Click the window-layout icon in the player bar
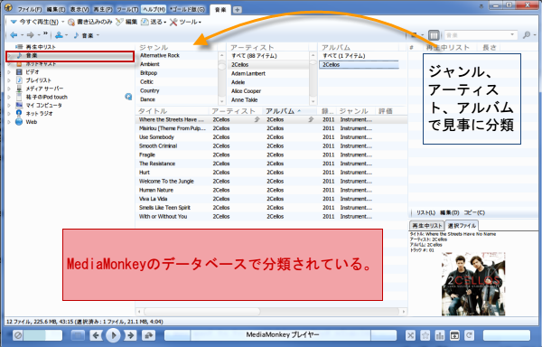The width and height of the screenshot is (542, 347). [x=454, y=335]
